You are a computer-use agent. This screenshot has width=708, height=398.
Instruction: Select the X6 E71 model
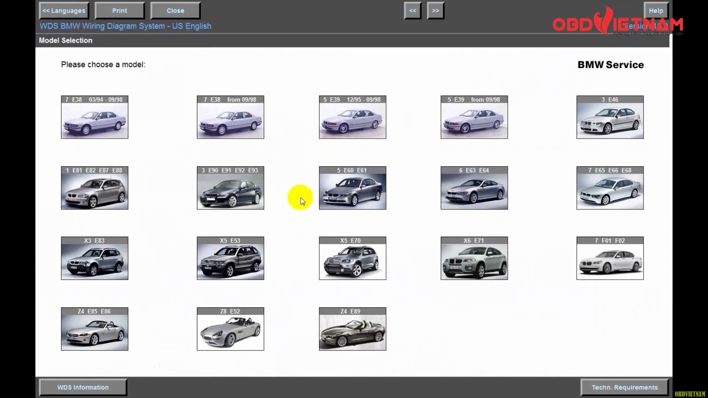click(x=474, y=258)
